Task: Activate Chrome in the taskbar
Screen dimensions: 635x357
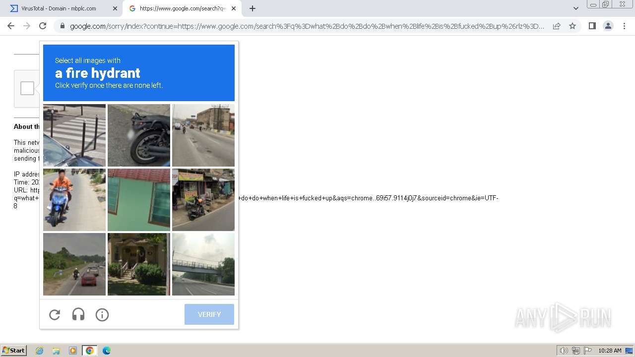Action: point(90,351)
